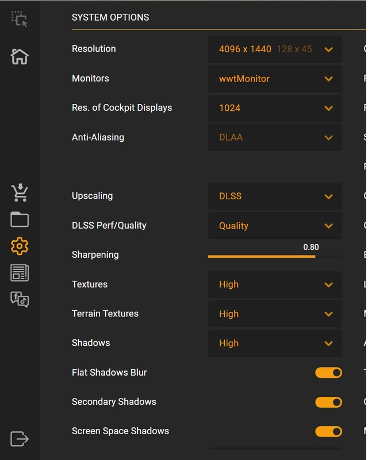Screen dimensions: 368x460
Task: Disable the Flat Shadows Blur toggle
Action: (328, 373)
